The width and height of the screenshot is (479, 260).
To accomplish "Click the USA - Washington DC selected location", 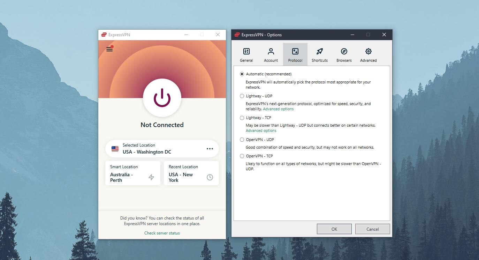I will click(162, 149).
